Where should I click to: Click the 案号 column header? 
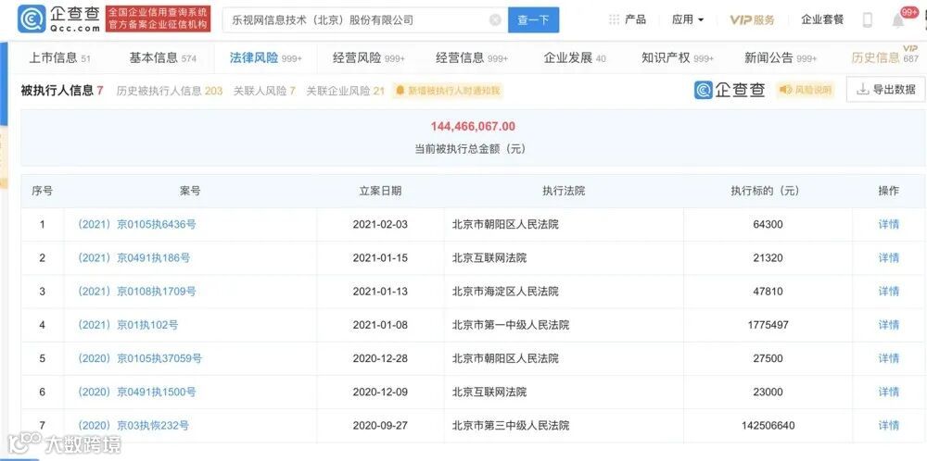point(190,191)
